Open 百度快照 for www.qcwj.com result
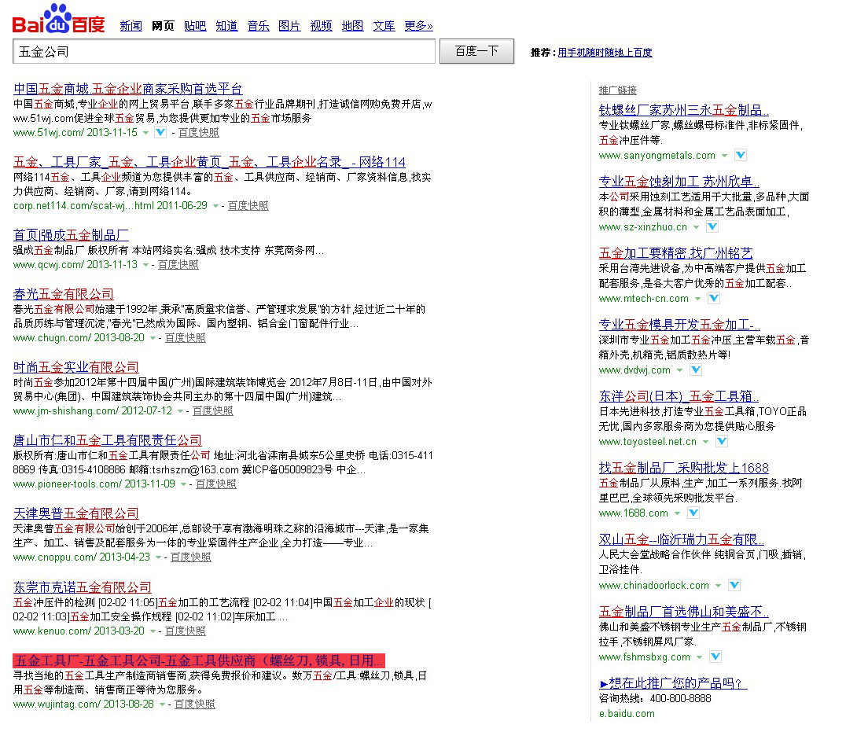Image resolution: width=857 pixels, height=743 pixels. 178,265
